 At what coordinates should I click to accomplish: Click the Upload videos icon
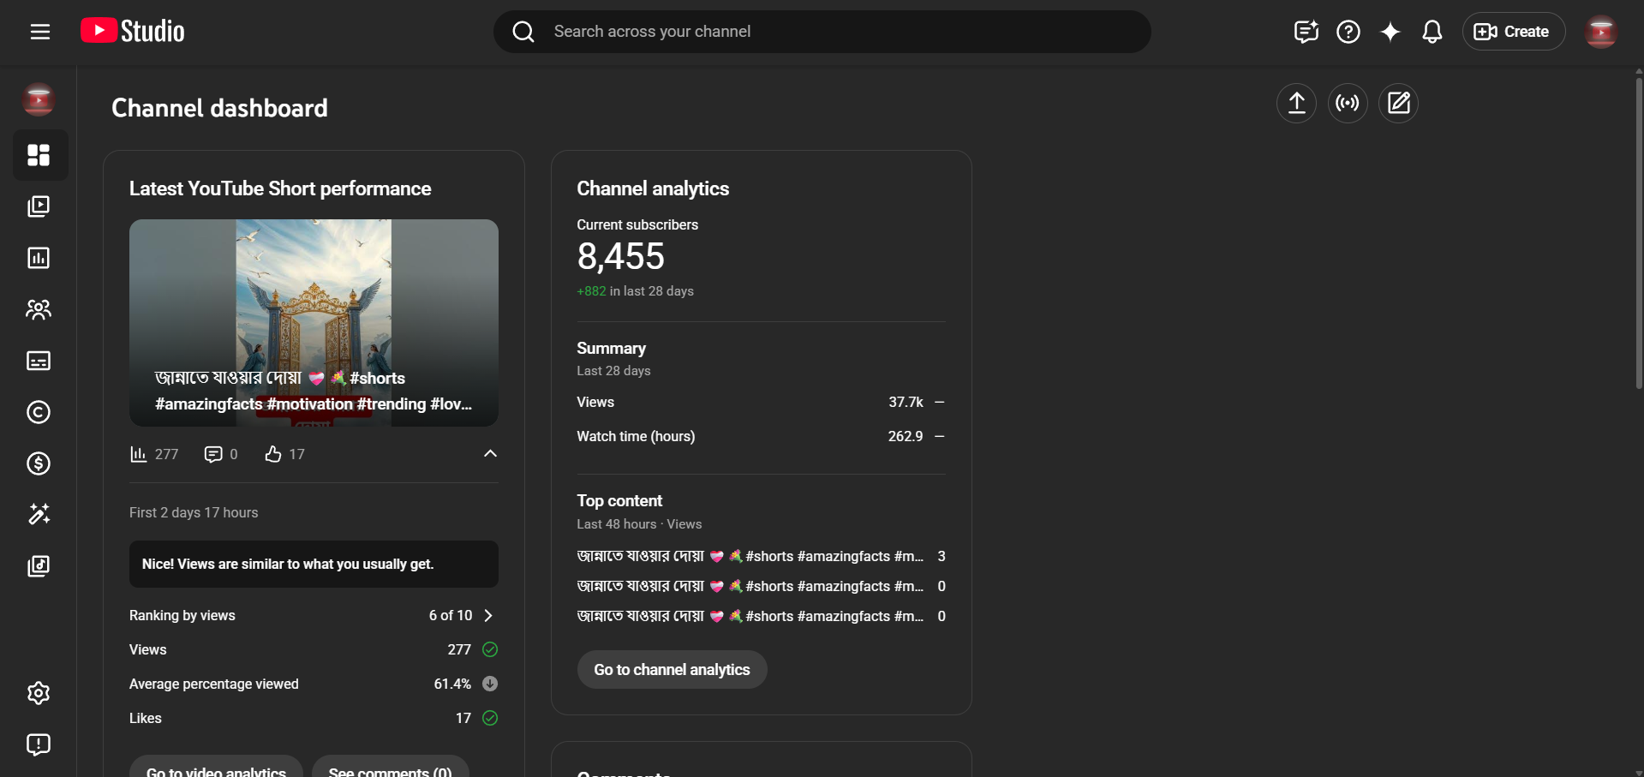1296,104
